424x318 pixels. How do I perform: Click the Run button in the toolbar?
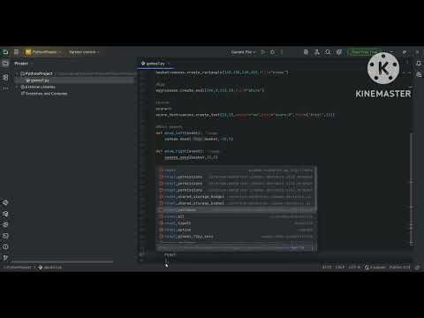click(x=263, y=52)
